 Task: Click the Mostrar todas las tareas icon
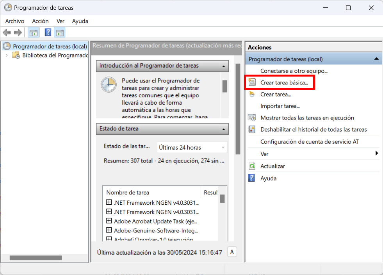(252, 118)
